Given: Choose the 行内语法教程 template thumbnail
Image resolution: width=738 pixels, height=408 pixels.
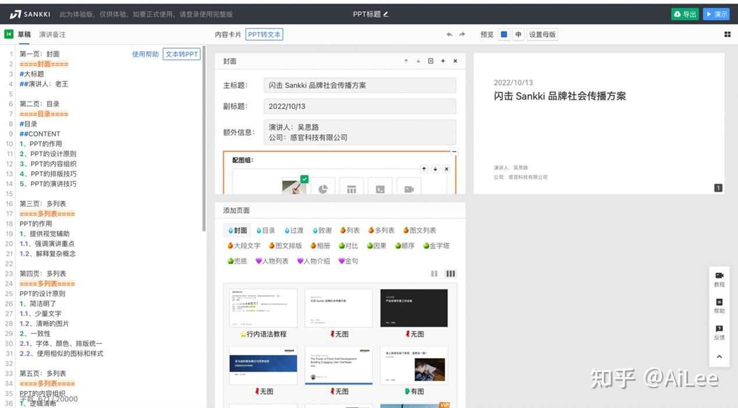Looking at the screenshot, I should click(x=263, y=309).
